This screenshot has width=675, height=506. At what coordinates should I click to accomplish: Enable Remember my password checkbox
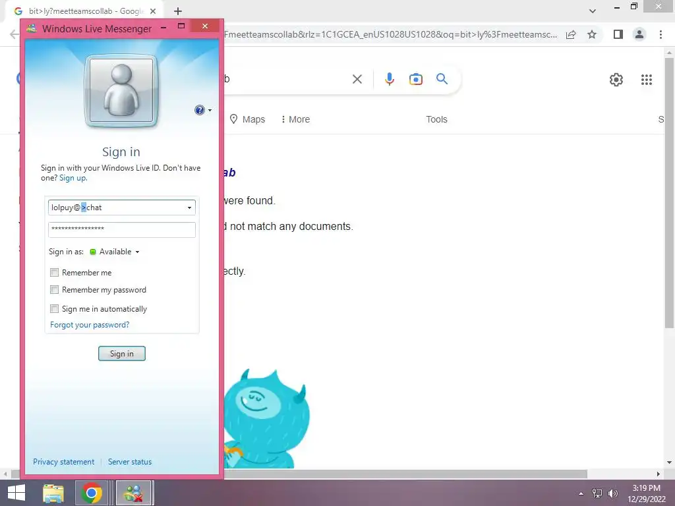tap(54, 290)
